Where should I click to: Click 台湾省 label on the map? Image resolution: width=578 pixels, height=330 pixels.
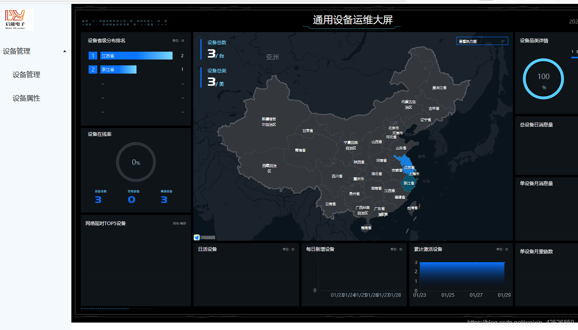tap(413, 208)
